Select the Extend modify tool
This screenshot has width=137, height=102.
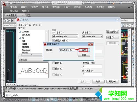point(133,72)
